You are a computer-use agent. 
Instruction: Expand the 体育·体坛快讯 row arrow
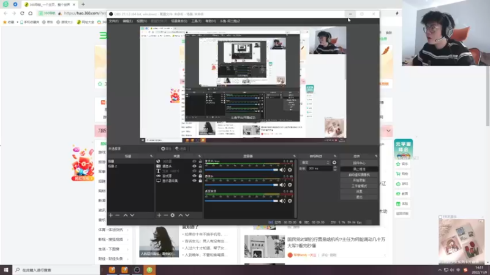point(128,230)
